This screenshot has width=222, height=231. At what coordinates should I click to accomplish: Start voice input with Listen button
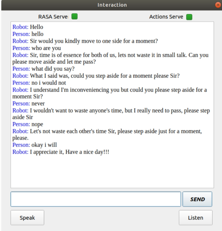click(x=195, y=218)
